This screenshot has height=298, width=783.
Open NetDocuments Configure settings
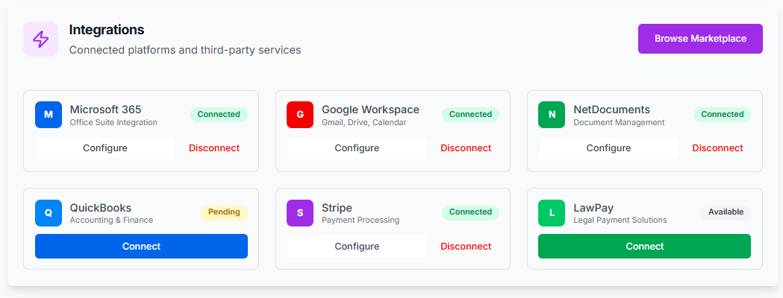(x=608, y=148)
